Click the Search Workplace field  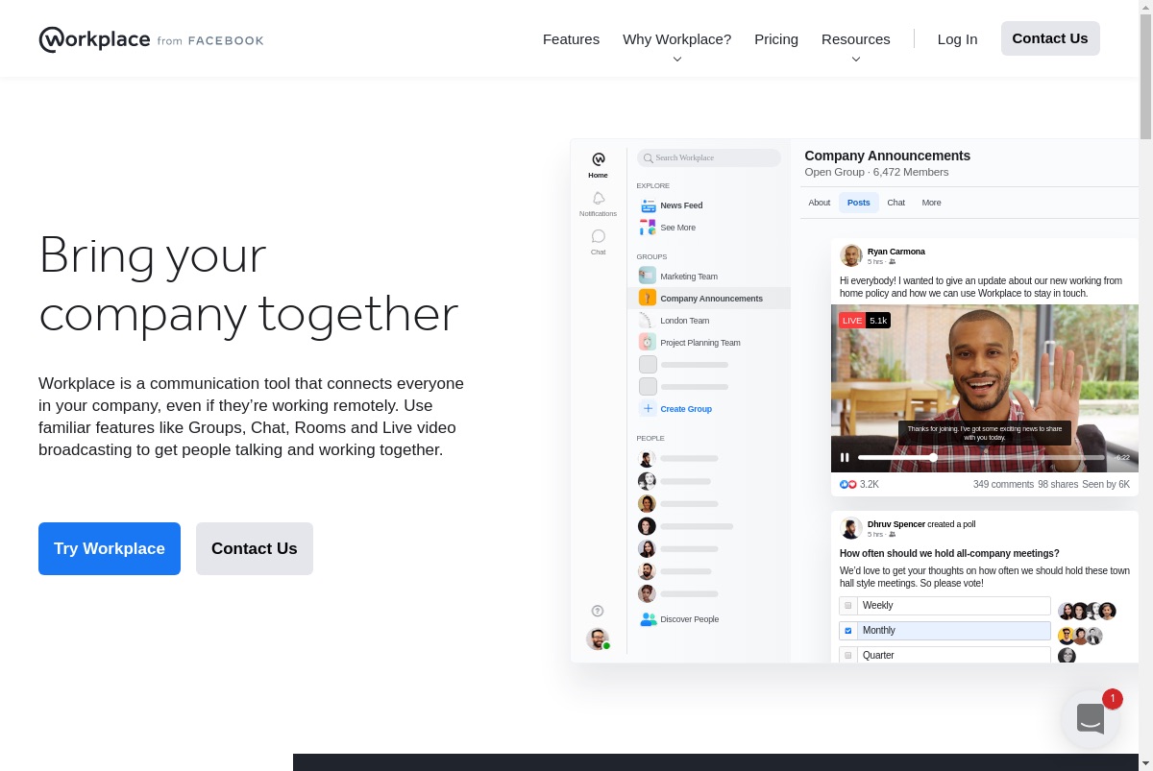coord(709,157)
